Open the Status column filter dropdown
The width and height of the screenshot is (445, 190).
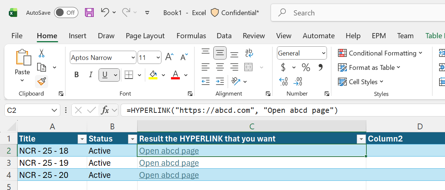132,139
